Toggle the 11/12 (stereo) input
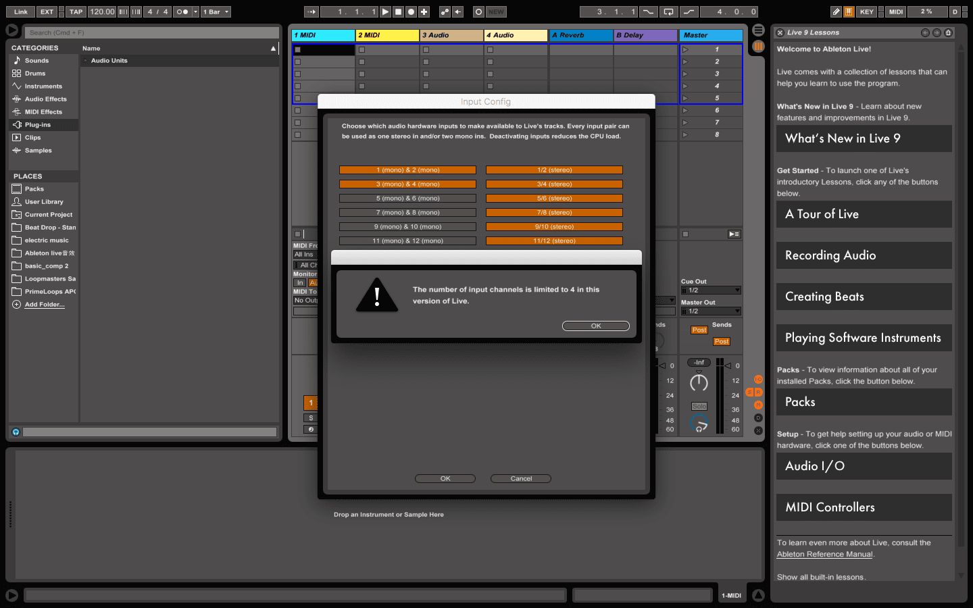The height and width of the screenshot is (608, 973). click(x=554, y=241)
